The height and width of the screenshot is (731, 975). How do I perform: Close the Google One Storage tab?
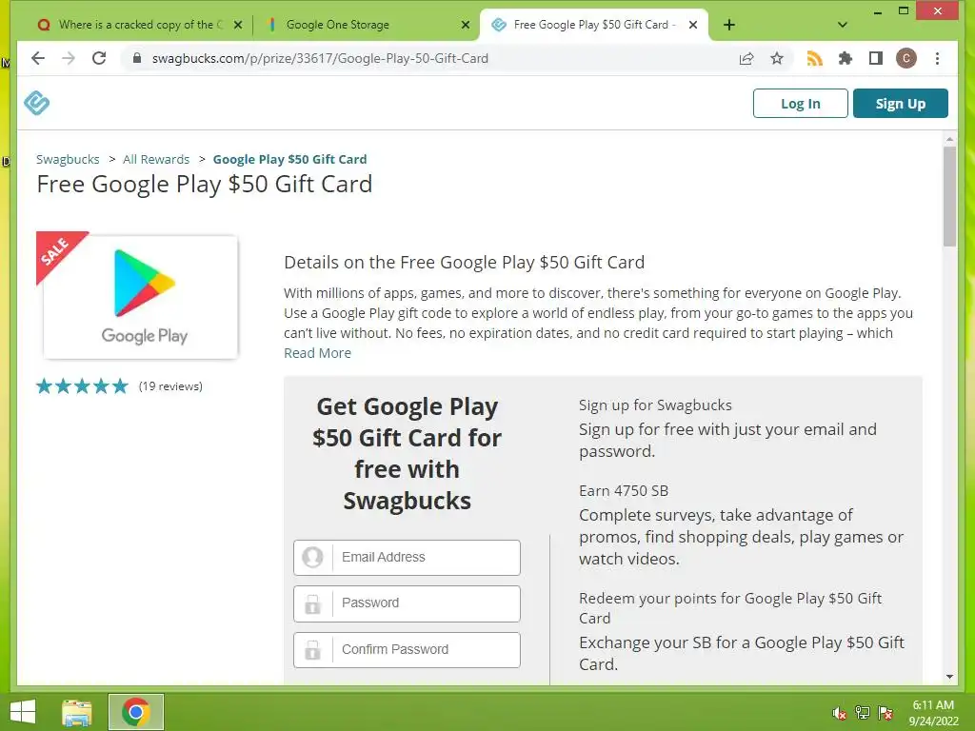pyautogui.click(x=465, y=25)
